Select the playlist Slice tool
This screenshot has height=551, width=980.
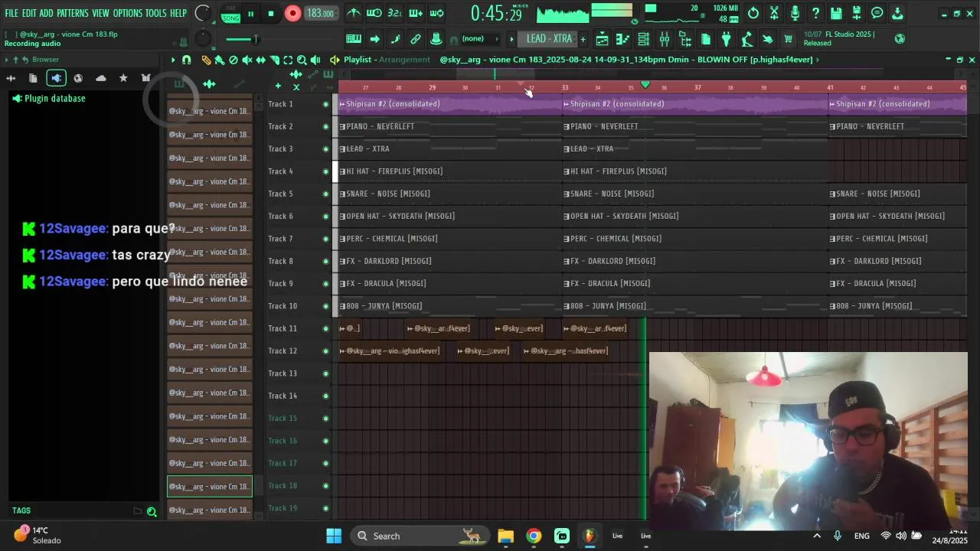[x=274, y=60]
